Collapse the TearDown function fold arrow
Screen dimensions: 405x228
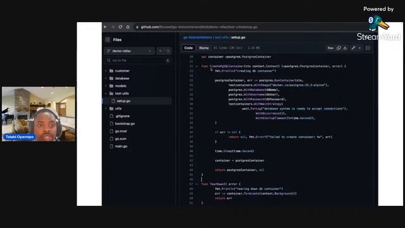click(197, 184)
